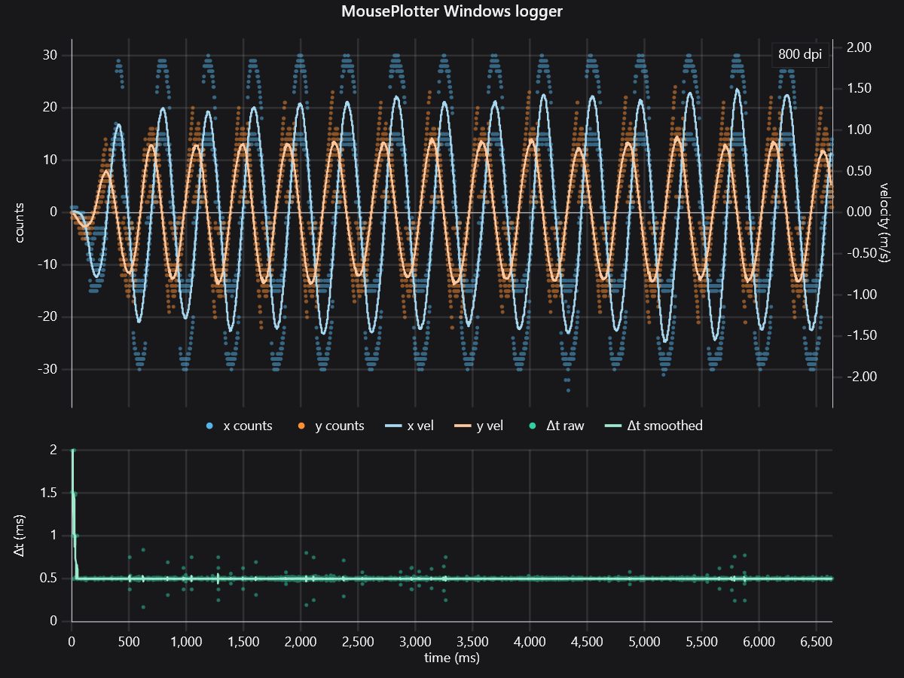Click the 1.5 tick on Δt axis
This screenshot has height=678, width=904.
click(49, 492)
